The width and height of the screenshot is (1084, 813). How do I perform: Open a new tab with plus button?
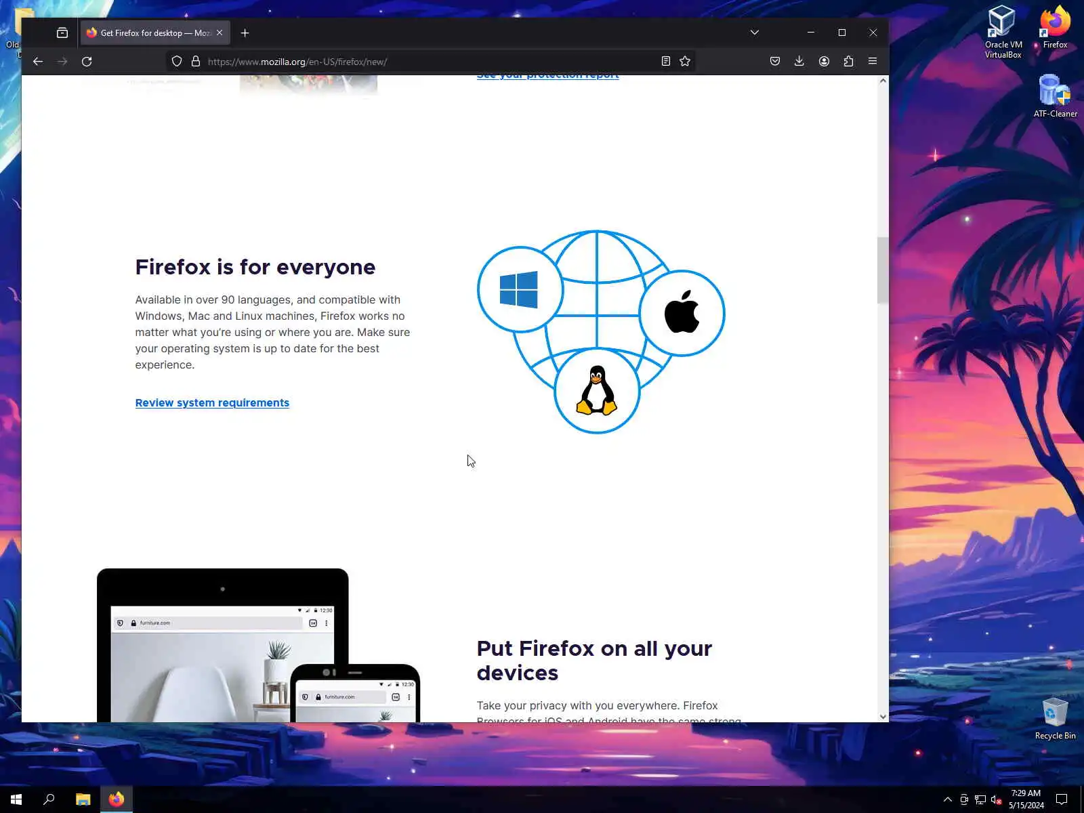(x=245, y=33)
